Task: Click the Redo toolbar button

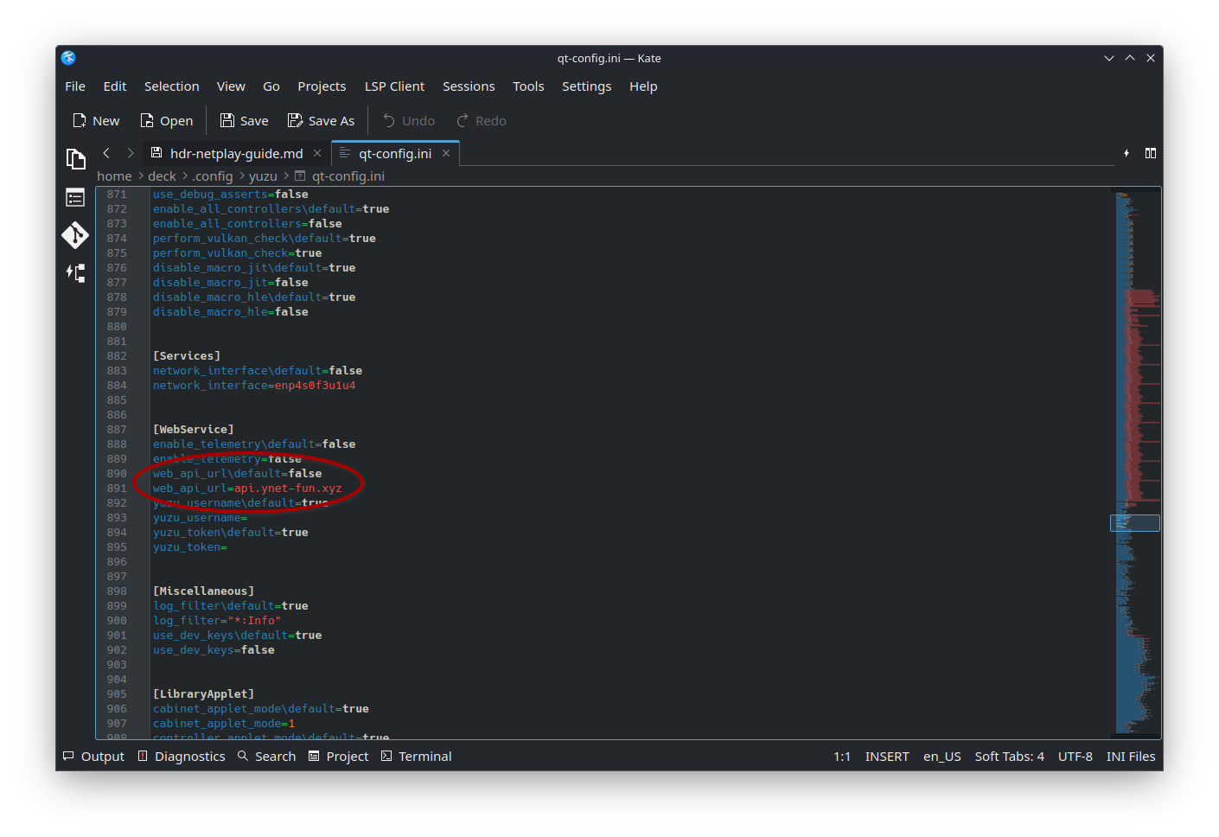Action: (x=482, y=121)
